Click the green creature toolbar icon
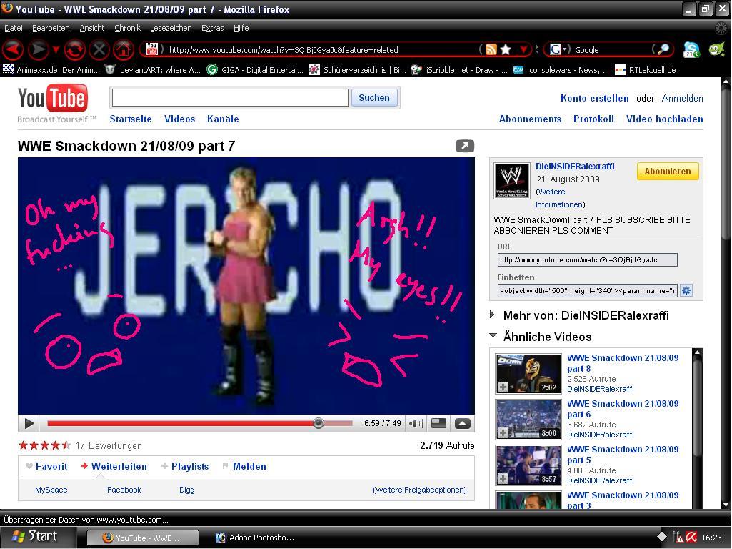 tap(716, 49)
